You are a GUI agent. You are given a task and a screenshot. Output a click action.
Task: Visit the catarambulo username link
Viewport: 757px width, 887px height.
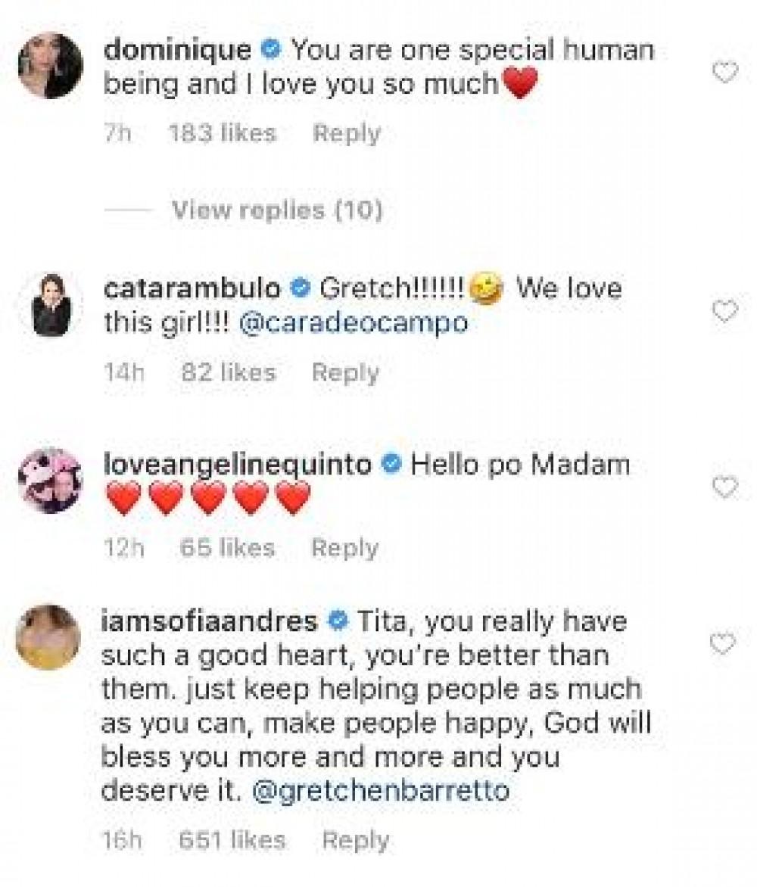(x=192, y=288)
